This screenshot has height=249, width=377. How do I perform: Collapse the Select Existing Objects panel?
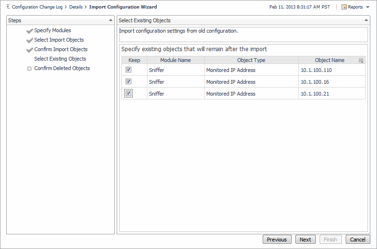coord(366,20)
